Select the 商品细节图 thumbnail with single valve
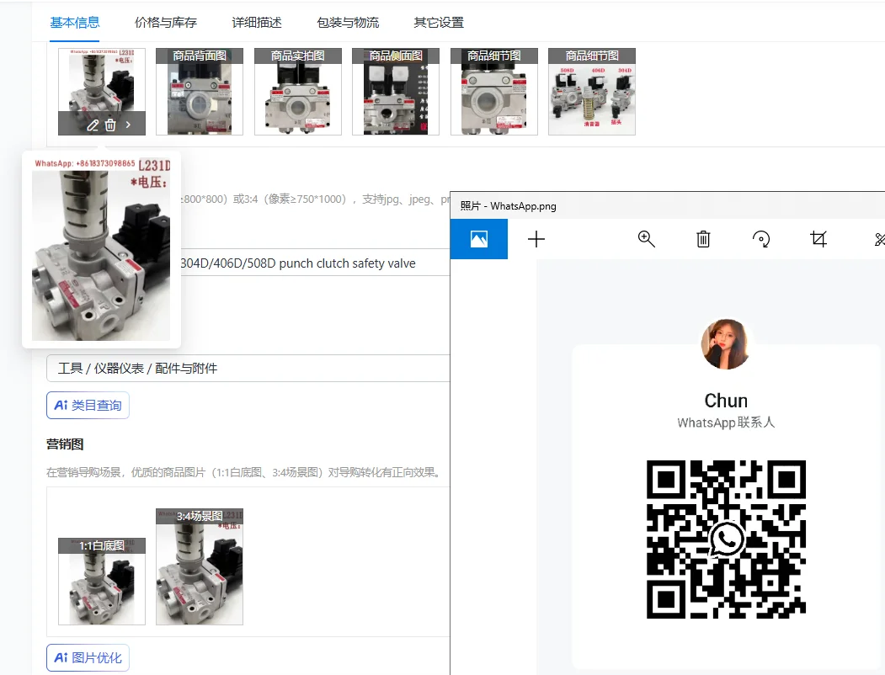The height and width of the screenshot is (675, 885). (x=493, y=92)
